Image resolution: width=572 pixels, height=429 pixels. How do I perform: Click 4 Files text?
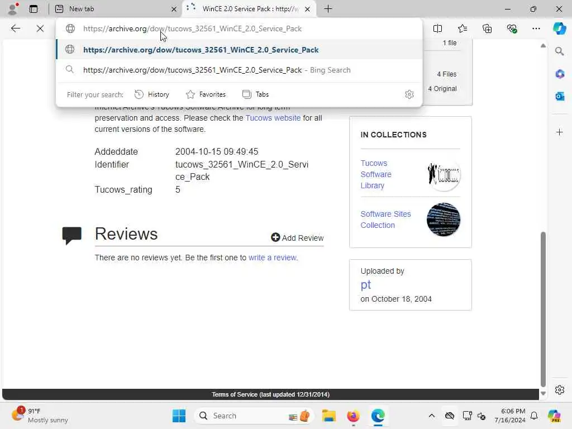(446, 74)
